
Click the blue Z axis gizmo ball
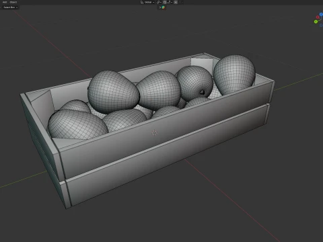pos(321,14)
